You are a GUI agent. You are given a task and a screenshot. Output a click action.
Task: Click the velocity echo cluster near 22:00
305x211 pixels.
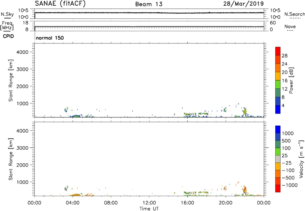tap(245, 190)
